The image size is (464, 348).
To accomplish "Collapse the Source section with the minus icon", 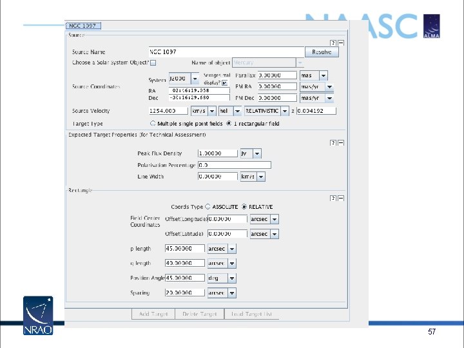I will tap(341, 43).
